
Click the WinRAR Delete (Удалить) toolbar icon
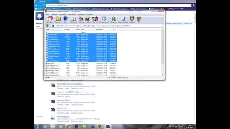coord(81,19)
